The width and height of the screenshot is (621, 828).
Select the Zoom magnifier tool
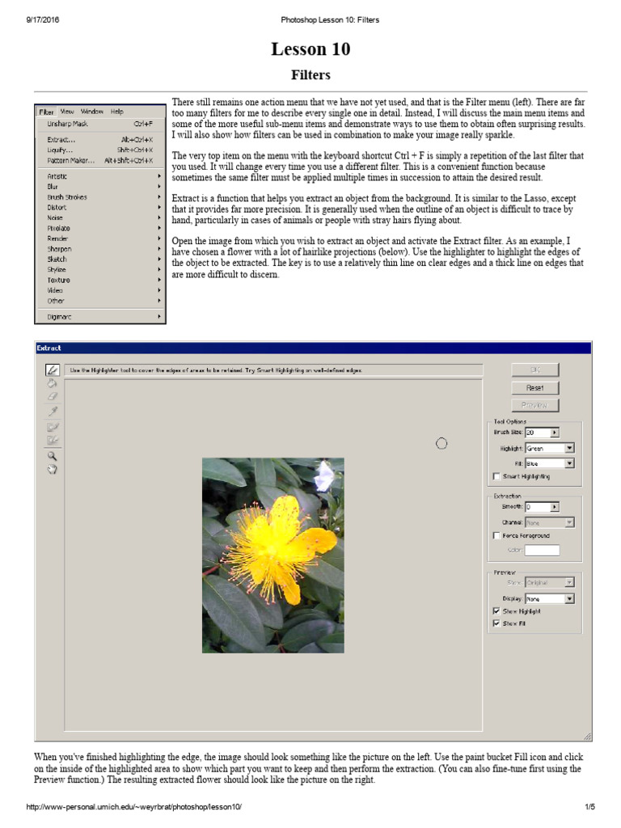[x=53, y=456]
